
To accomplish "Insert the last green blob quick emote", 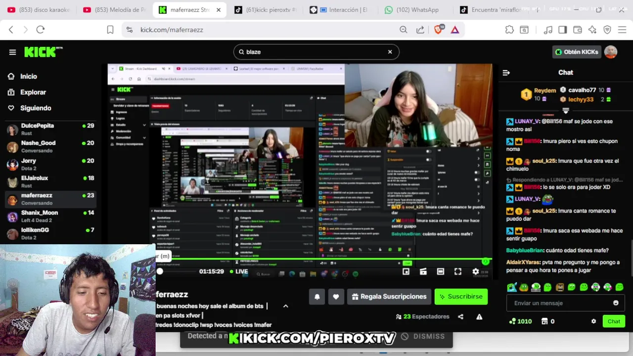I will [620, 287].
